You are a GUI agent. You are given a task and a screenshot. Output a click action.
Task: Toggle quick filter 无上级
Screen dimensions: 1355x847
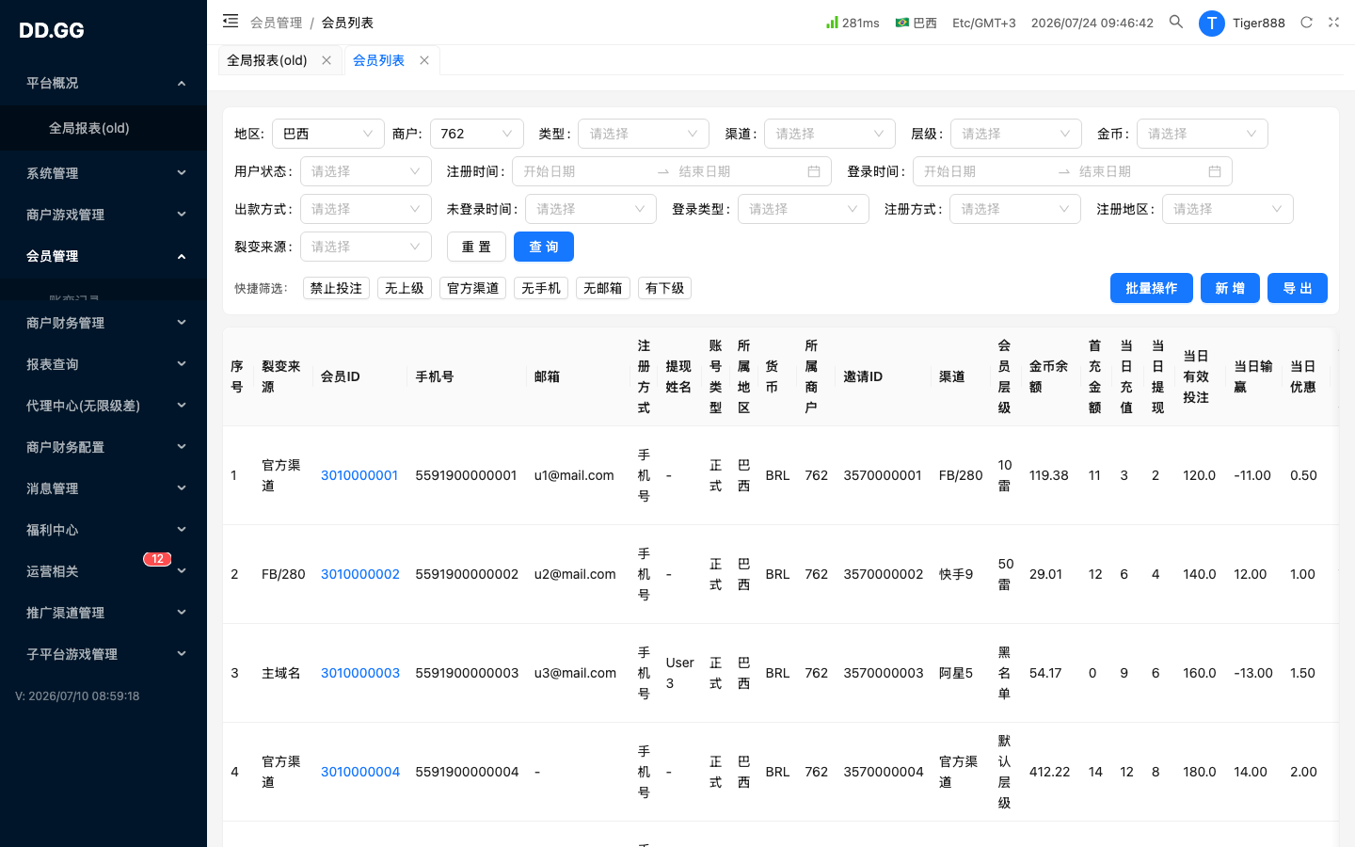[405, 288]
